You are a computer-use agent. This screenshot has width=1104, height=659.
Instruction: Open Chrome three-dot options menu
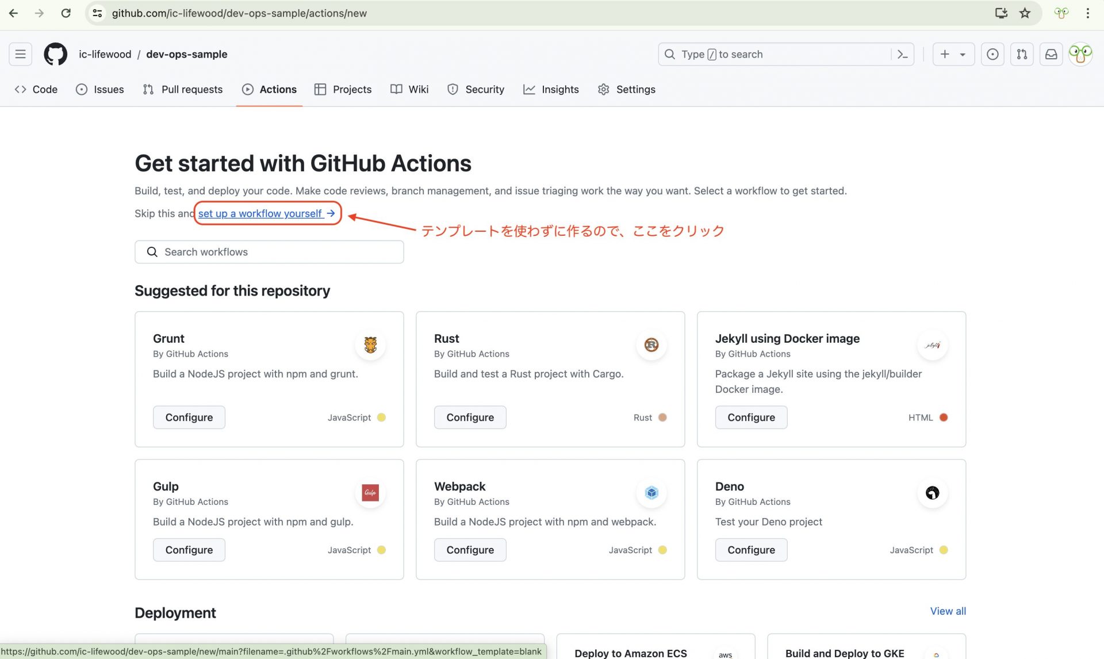pos(1087,13)
